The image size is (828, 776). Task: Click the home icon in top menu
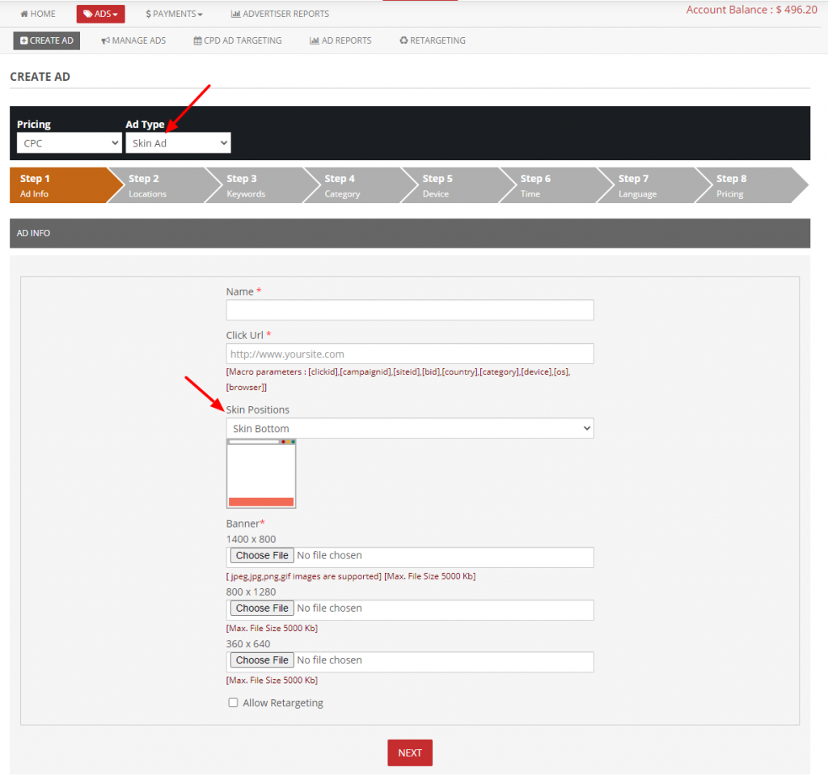[x=23, y=13]
